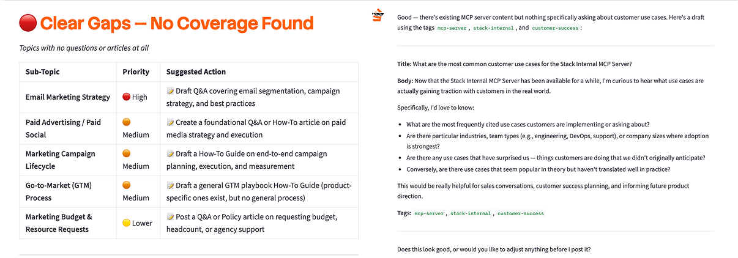The height and width of the screenshot is (258, 738).
Task: Click the Email Marketing Strategy sub-topic cell
Action: pos(68,97)
